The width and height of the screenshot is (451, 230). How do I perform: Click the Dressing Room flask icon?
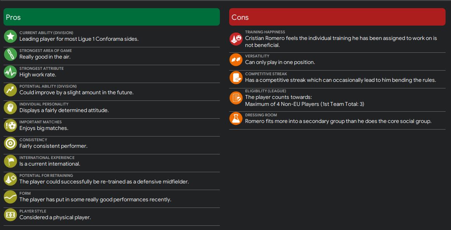pos(236,119)
